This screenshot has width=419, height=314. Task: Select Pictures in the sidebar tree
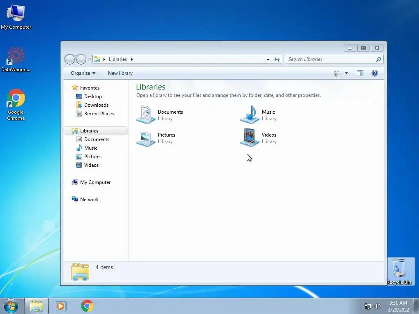click(93, 157)
